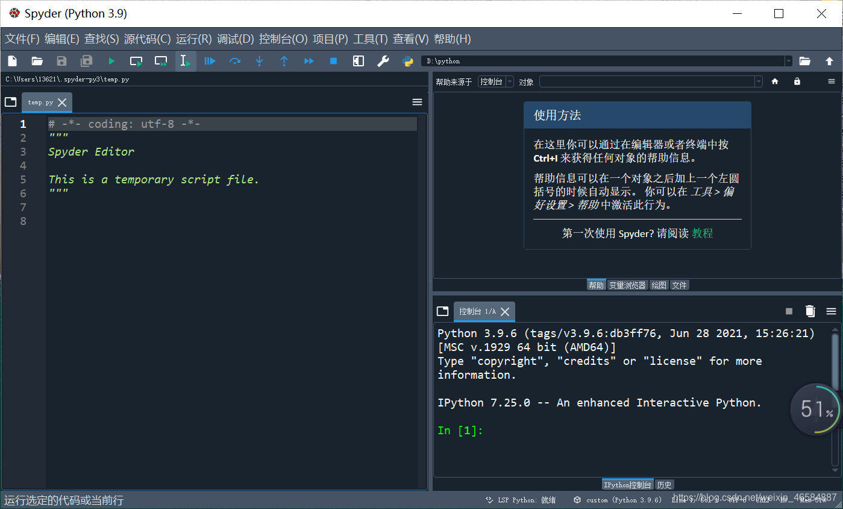The width and height of the screenshot is (843, 509).
Task: Click at the In [1]: console prompt
Action: click(x=460, y=431)
